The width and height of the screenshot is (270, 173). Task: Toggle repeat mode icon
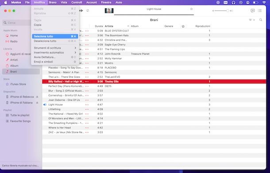click(x=88, y=11)
